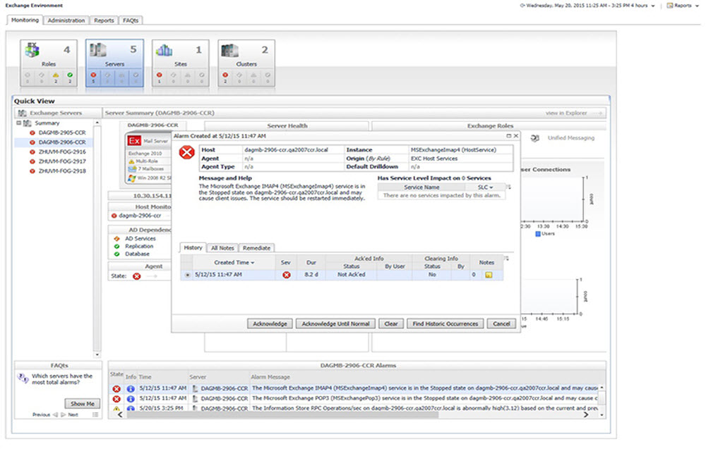Switch to the Administration tab
This screenshot has height=451, width=706.
coord(66,20)
